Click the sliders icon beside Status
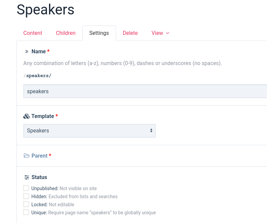Image resolution: width=267 pixels, height=223 pixels. tap(26, 177)
